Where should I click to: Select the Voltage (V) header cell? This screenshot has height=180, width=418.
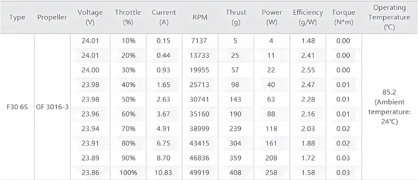[90, 17]
